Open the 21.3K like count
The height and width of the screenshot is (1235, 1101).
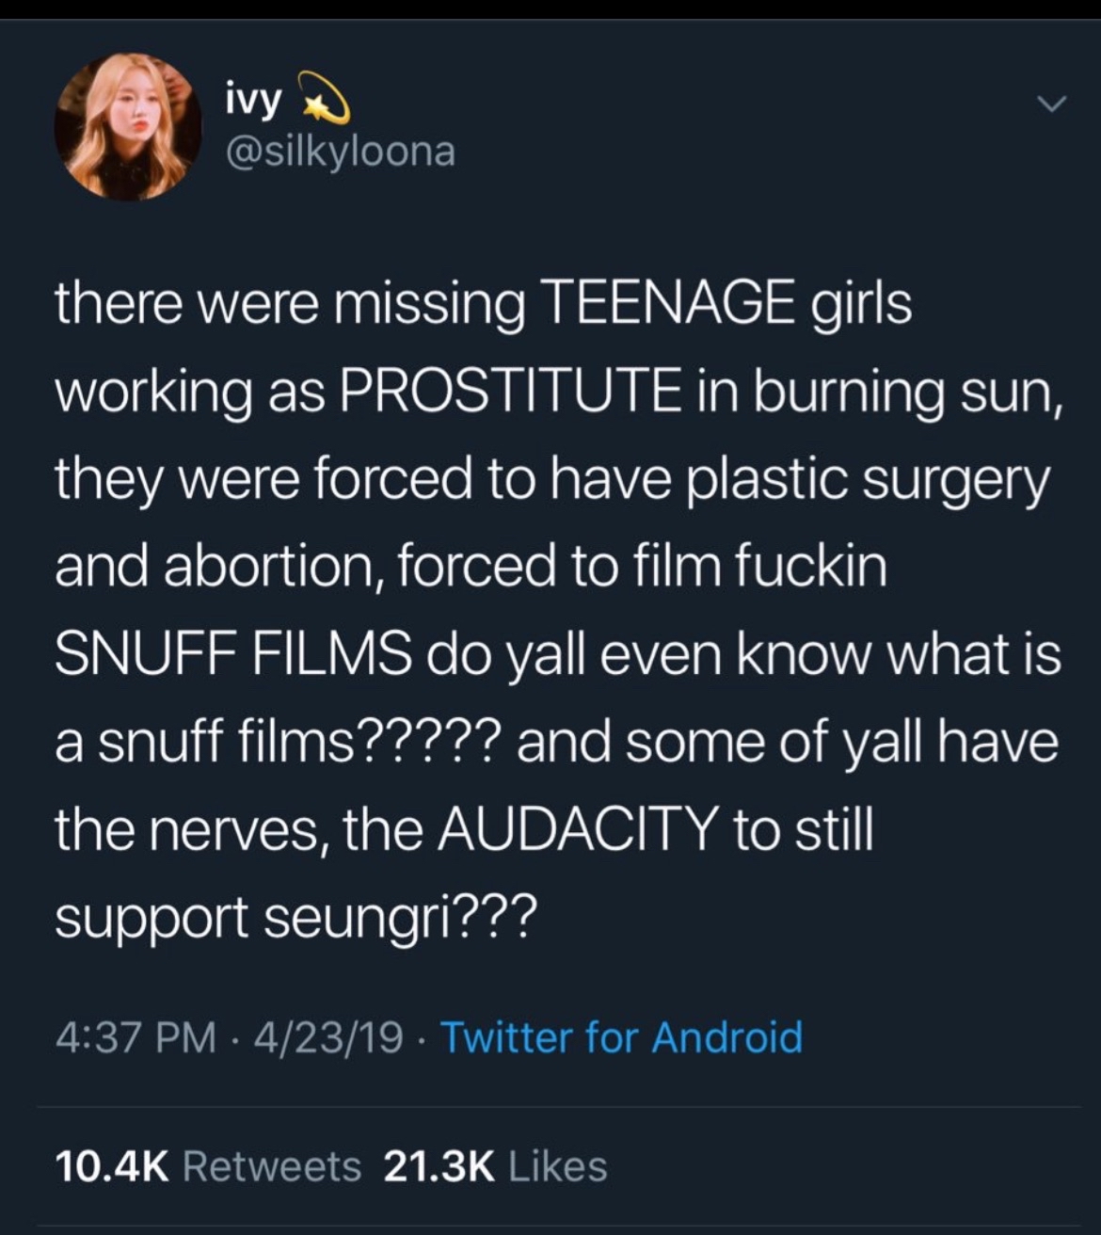(x=439, y=1166)
